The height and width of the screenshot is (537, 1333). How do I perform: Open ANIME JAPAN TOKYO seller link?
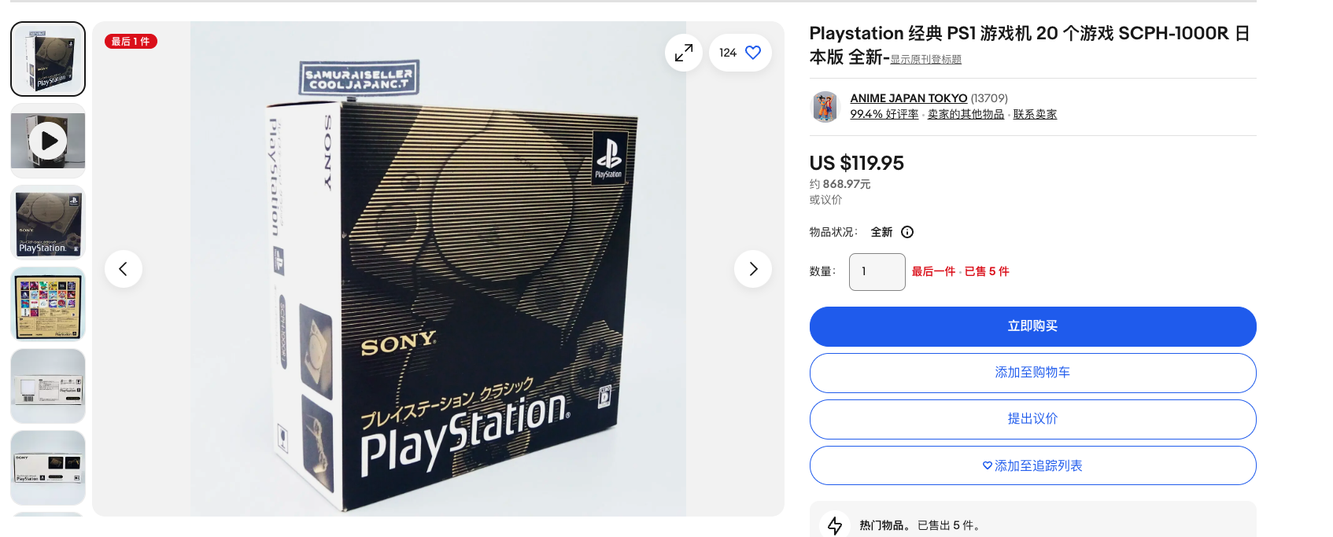[x=909, y=98]
